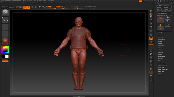Click the AAHalf icon
The height and width of the screenshot is (97, 174).
(x=151, y=27)
